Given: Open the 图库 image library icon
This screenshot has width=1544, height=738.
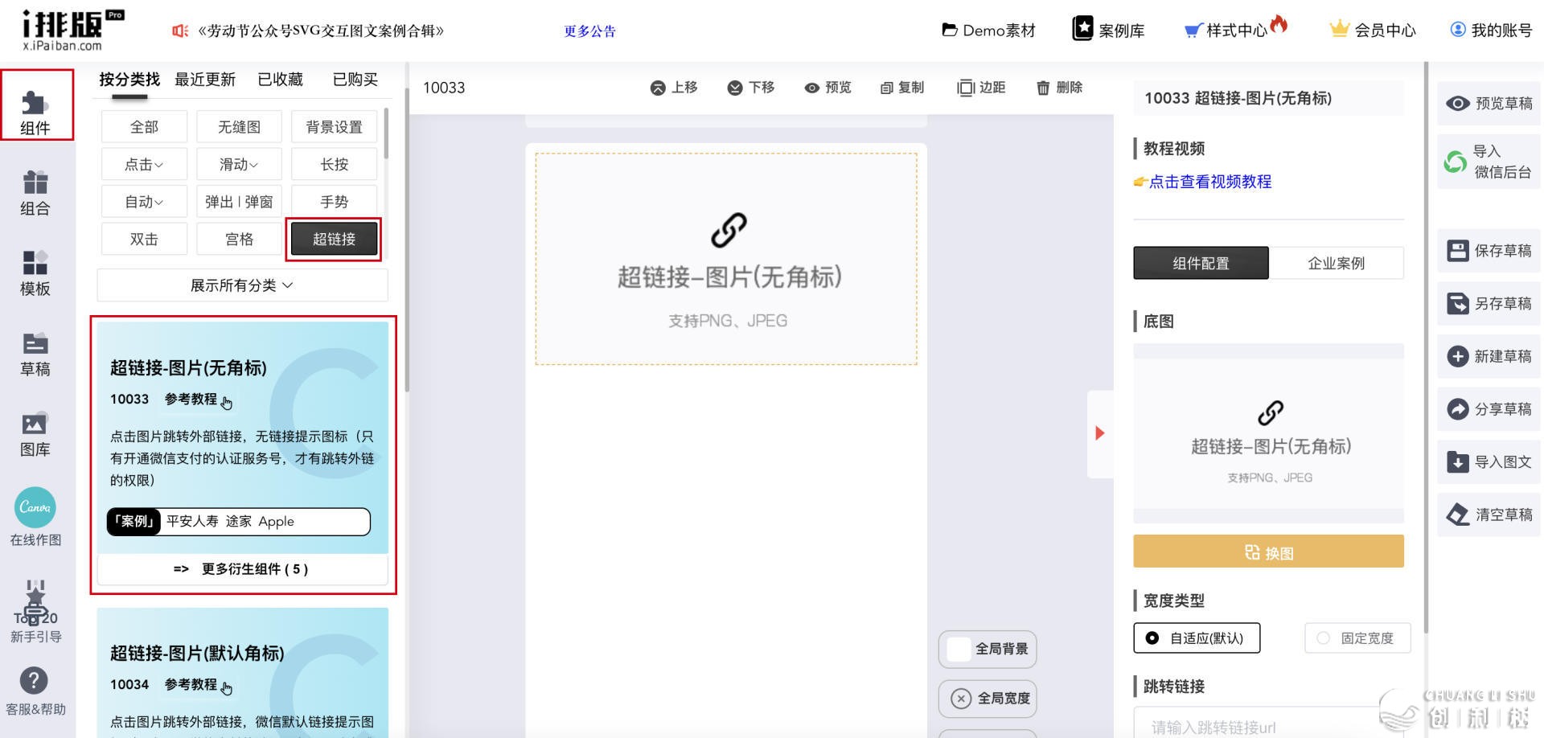Looking at the screenshot, I should point(35,424).
